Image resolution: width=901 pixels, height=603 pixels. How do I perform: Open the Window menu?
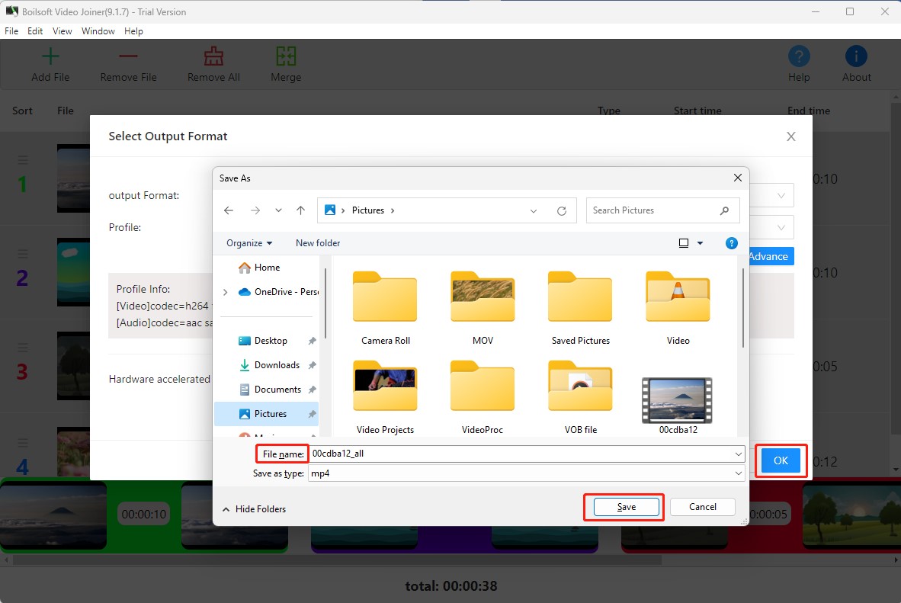98,31
